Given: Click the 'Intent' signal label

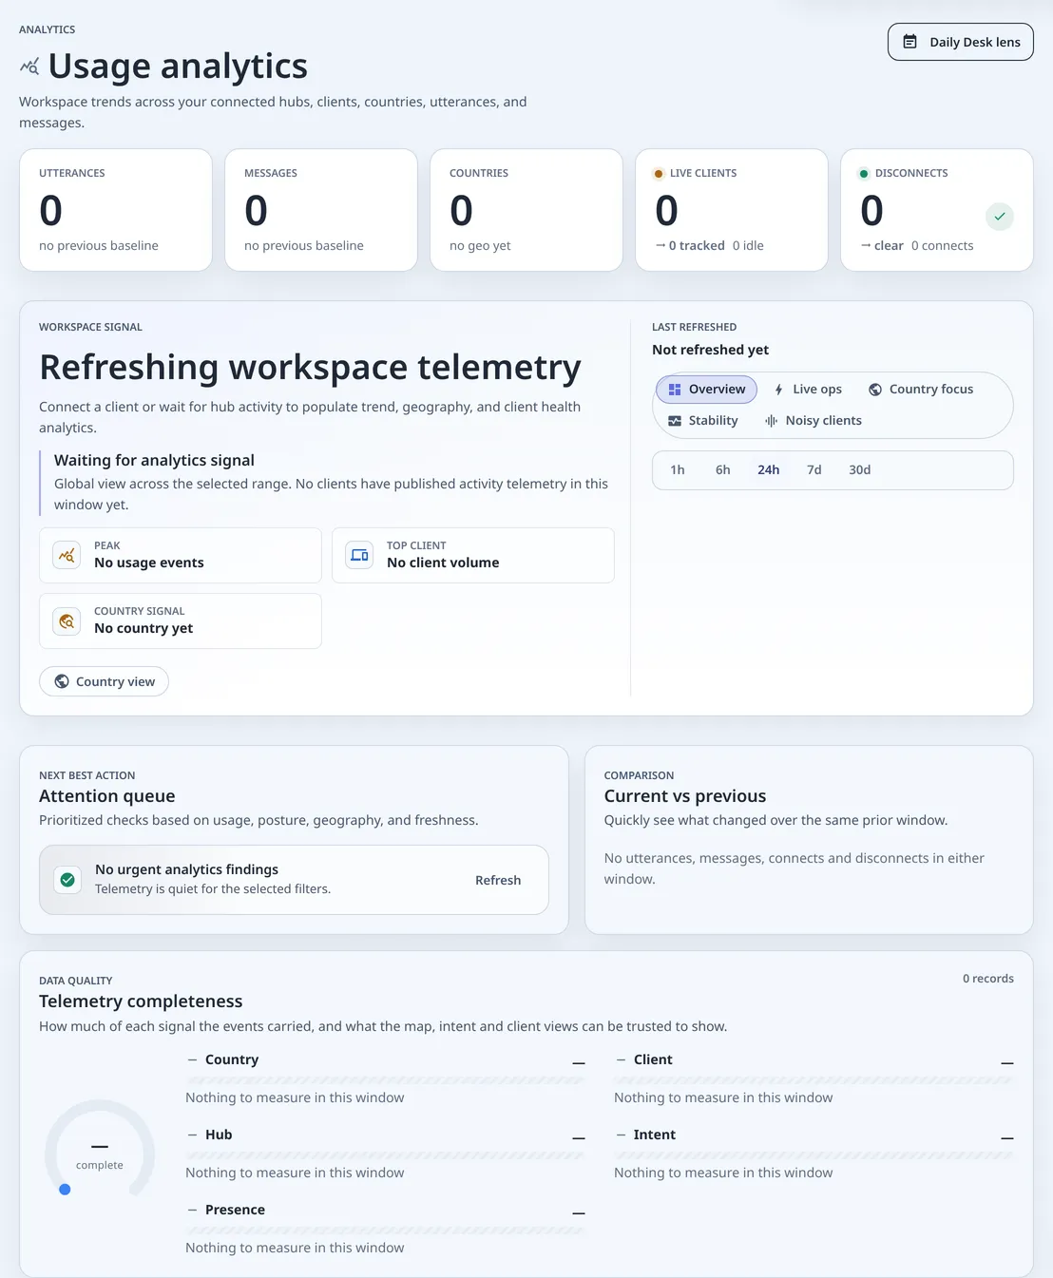Looking at the screenshot, I should coord(655,1135).
